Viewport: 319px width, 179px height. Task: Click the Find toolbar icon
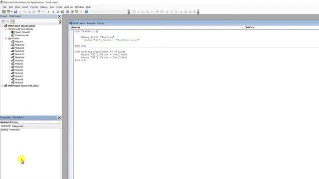point(34,12)
